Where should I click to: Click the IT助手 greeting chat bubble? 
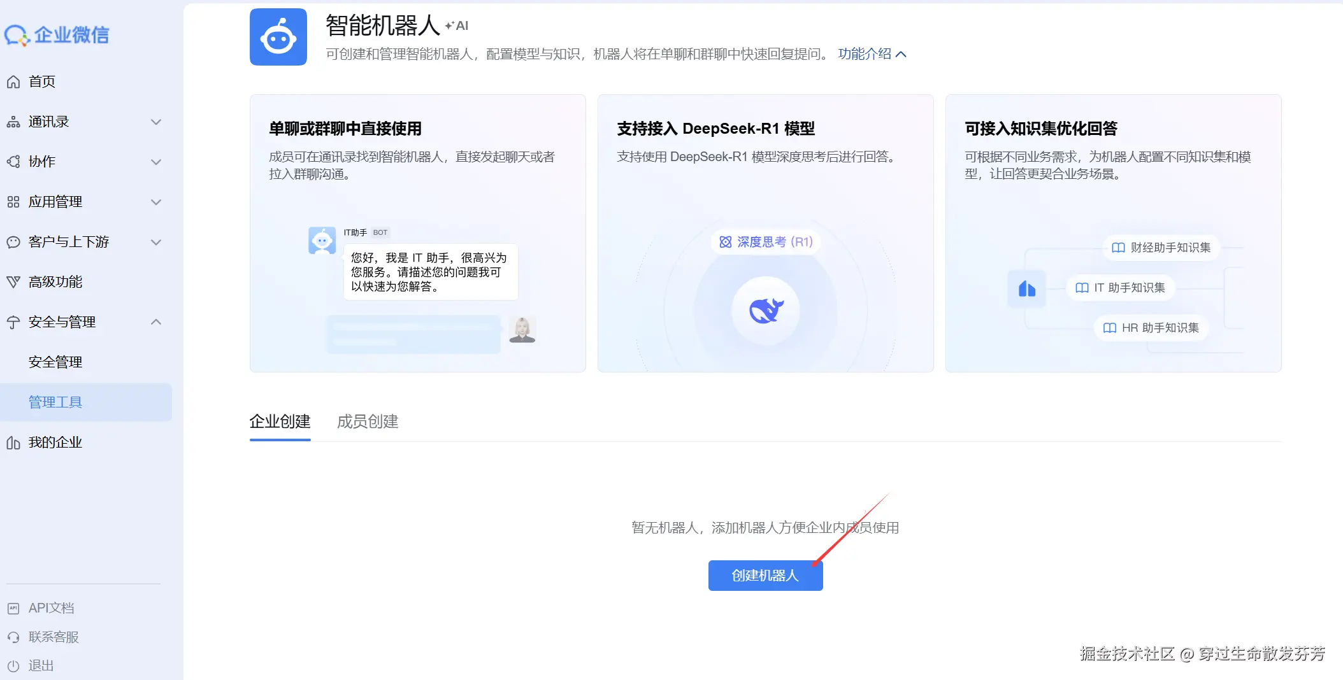(x=431, y=272)
